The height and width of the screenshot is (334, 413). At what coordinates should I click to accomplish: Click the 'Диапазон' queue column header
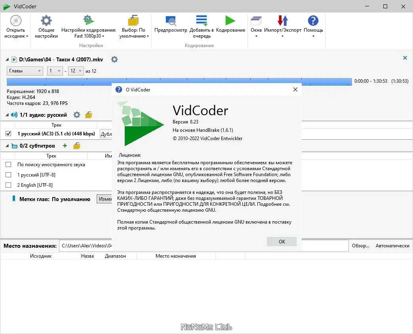[x=115, y=256]
